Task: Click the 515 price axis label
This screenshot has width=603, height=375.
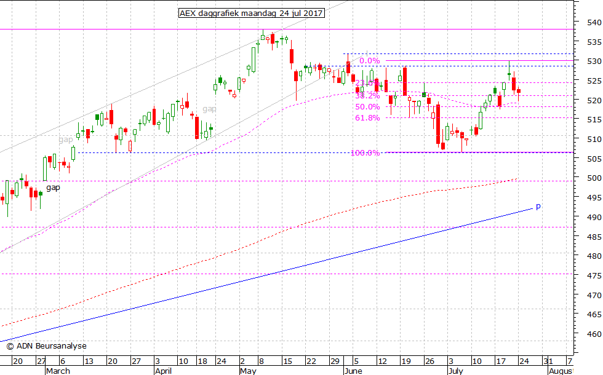Action: point(594,119)
